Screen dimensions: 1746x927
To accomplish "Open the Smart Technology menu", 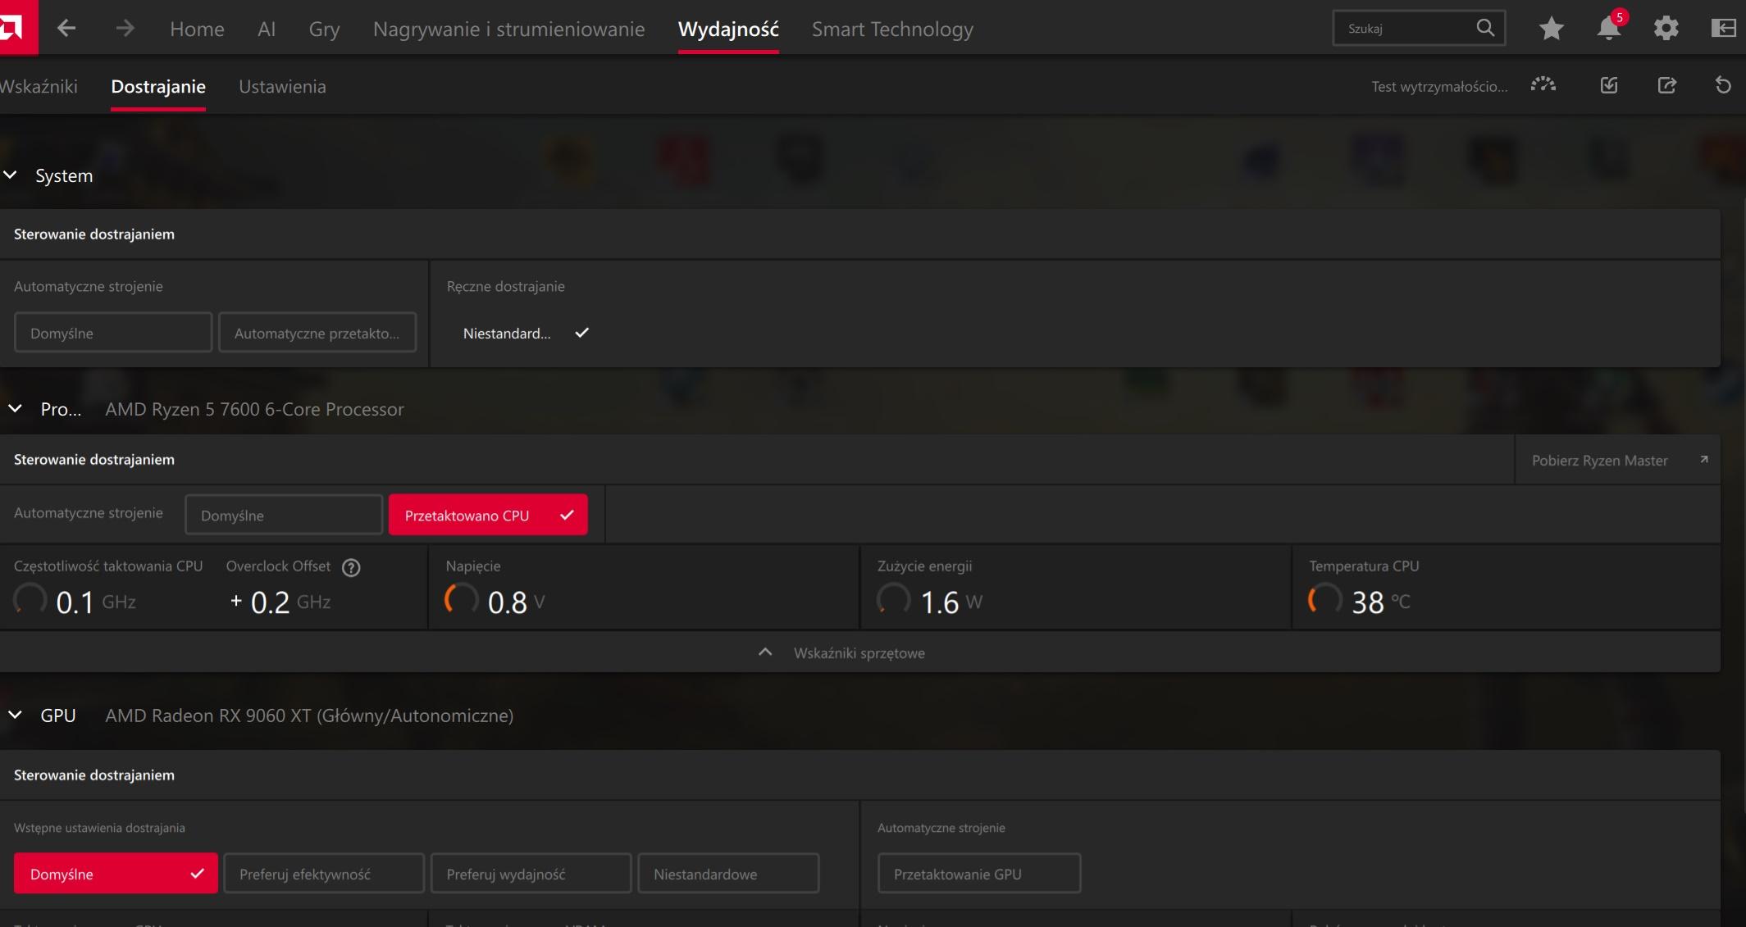I will point(892,30).
